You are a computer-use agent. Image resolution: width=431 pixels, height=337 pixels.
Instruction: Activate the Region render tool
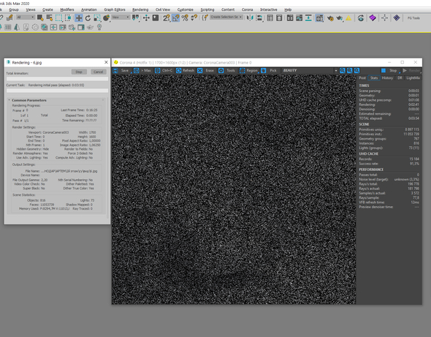tap(249, 71)
